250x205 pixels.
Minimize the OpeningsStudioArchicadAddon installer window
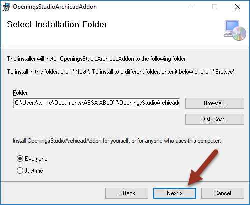192,7
